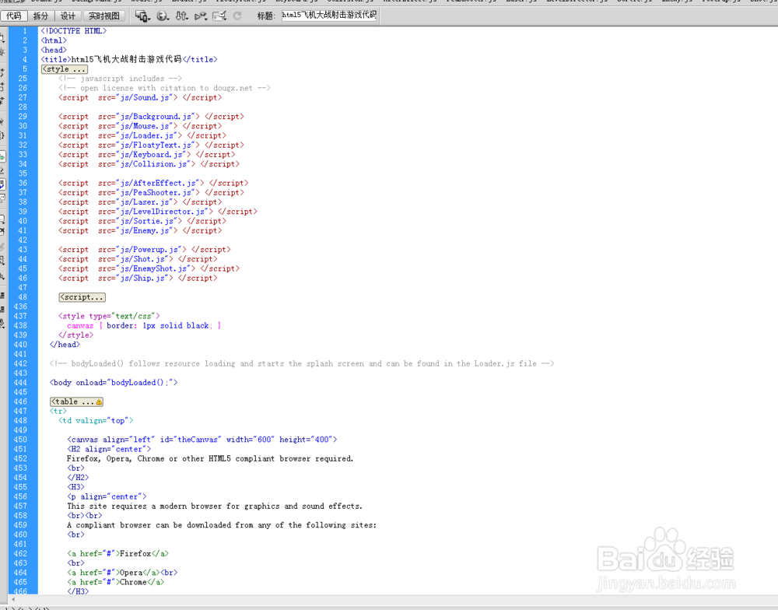Click the Format Source Code toolbar icon
Screen dimensions: 778x610
tap(2, 324)
